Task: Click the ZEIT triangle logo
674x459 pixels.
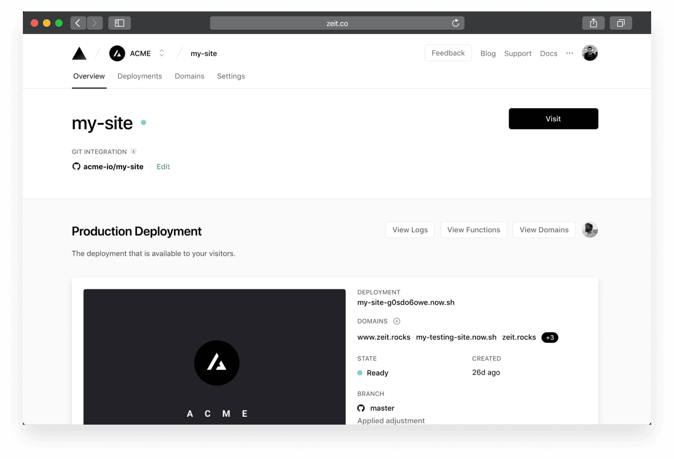Action: click(x=79, y=53)
